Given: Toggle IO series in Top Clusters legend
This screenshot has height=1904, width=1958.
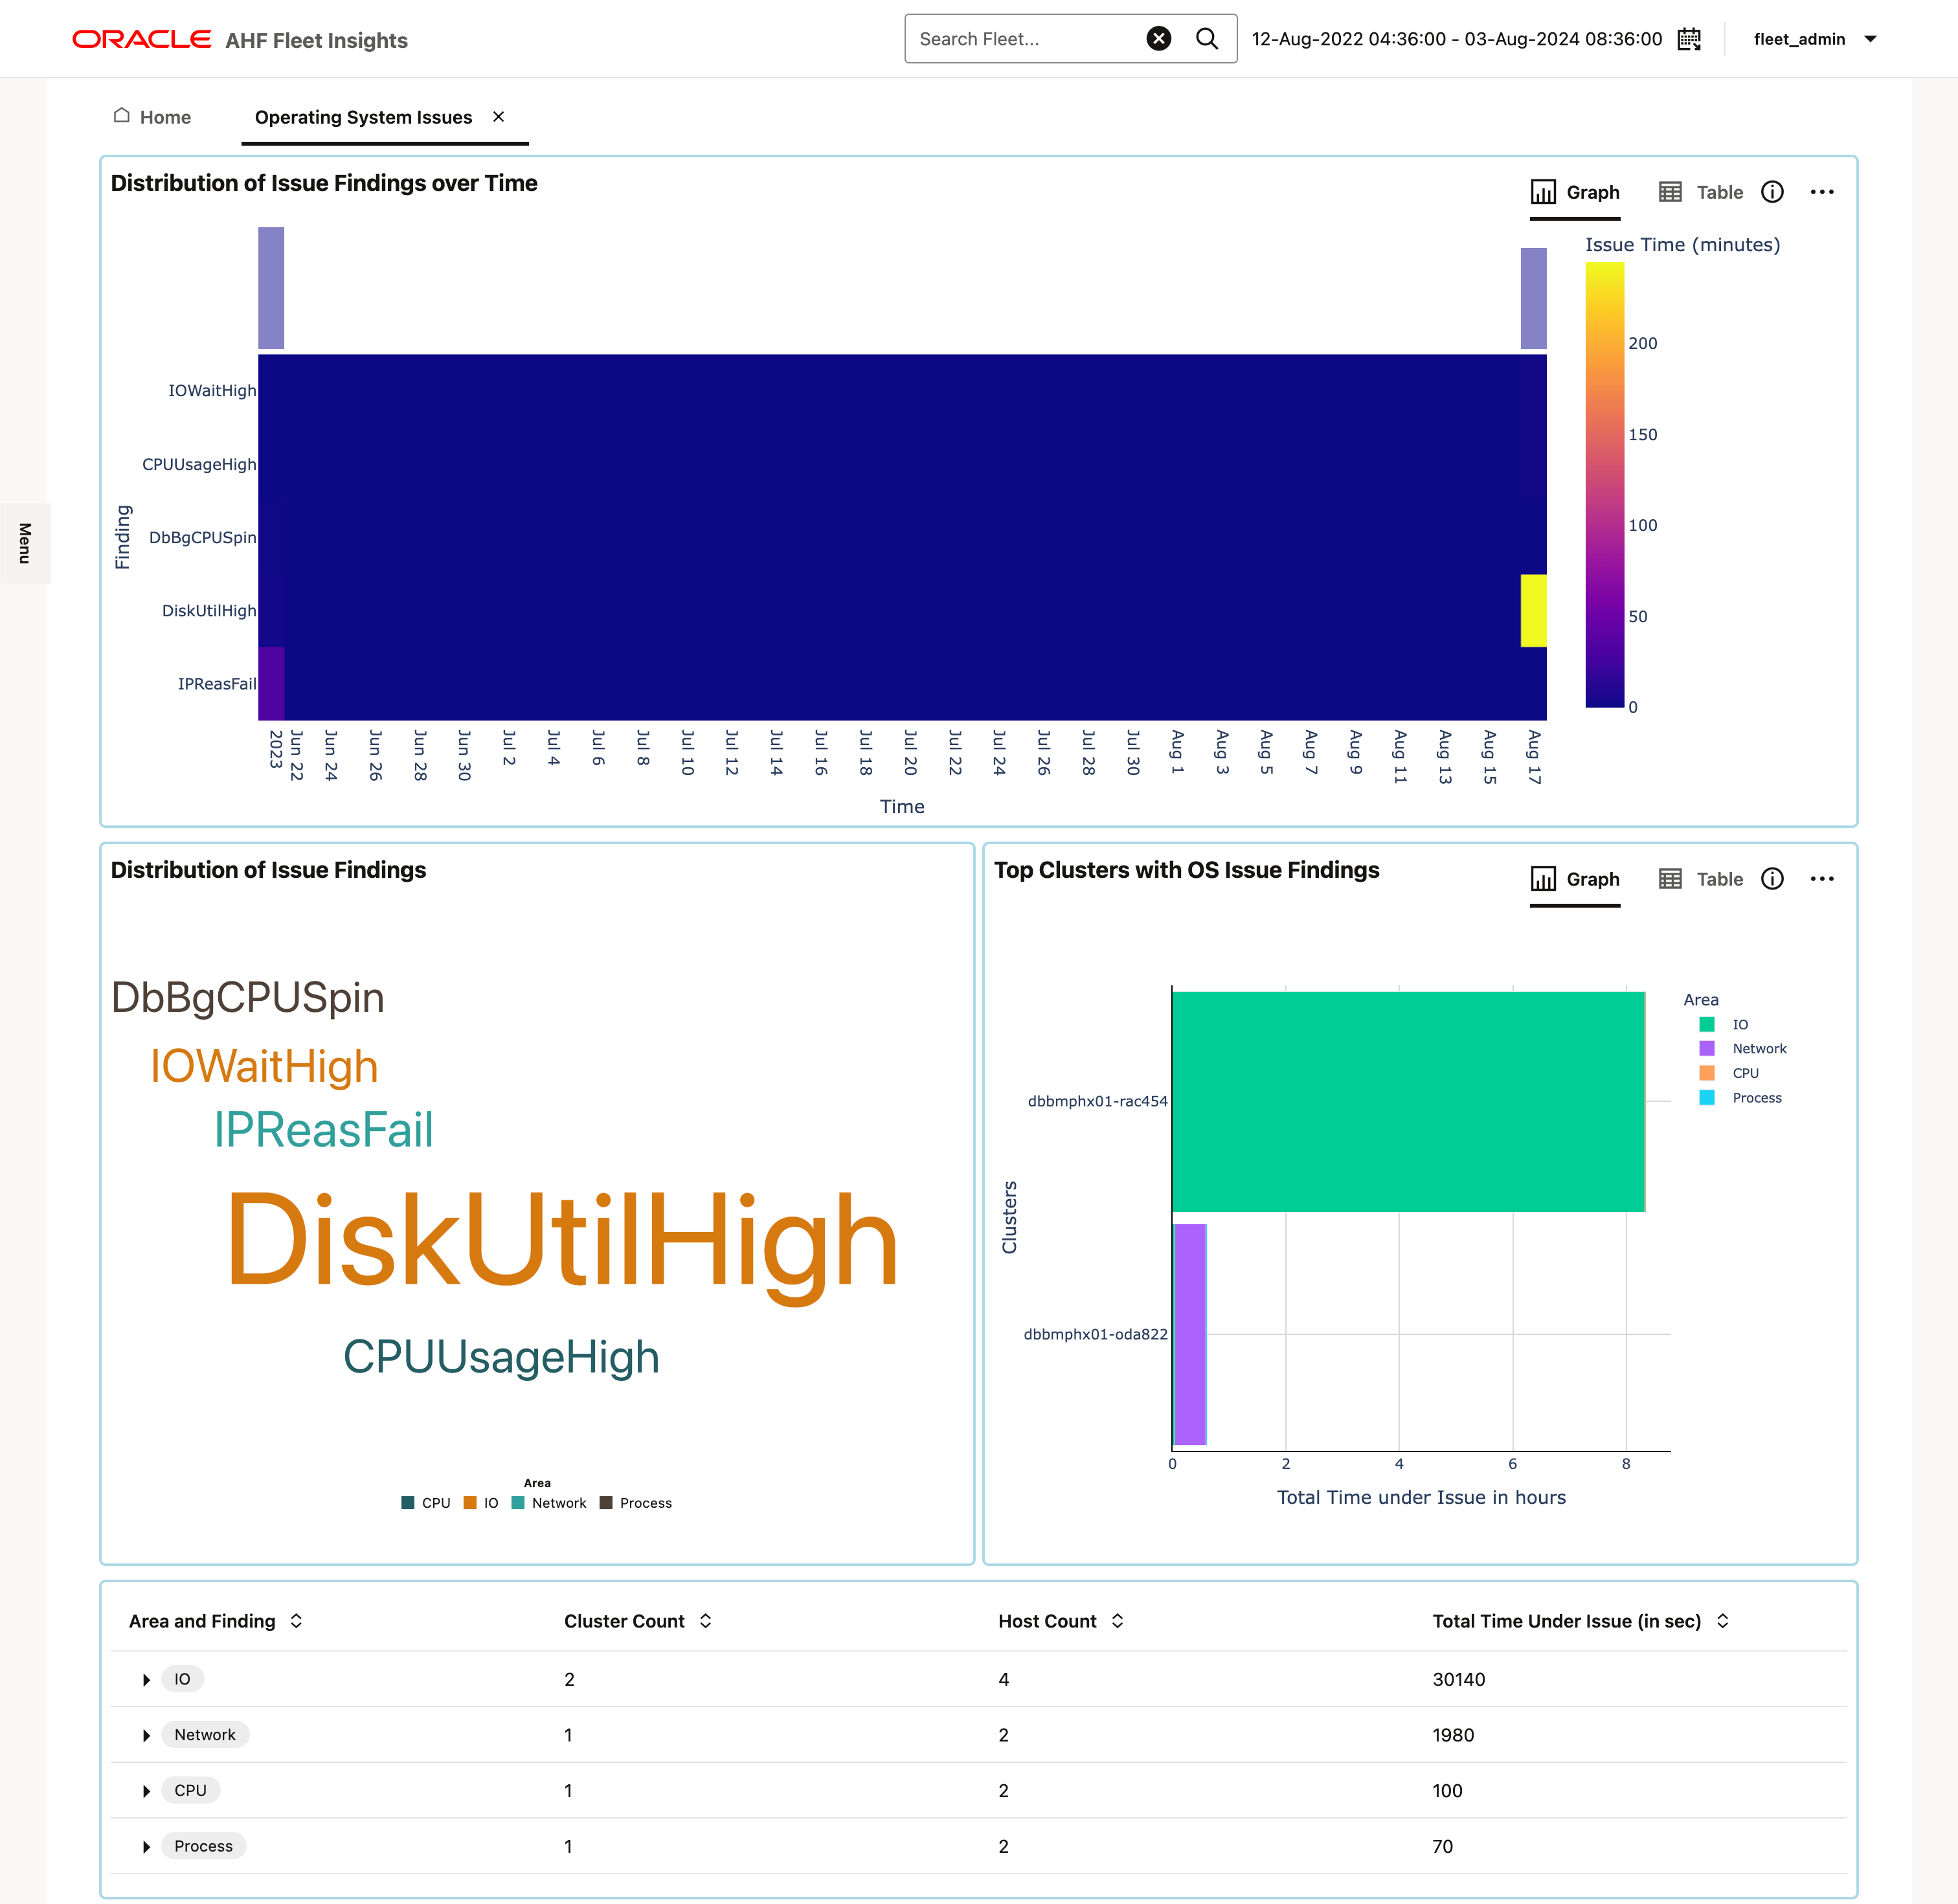Looking at the screenshot, I should [1724, 1024].
